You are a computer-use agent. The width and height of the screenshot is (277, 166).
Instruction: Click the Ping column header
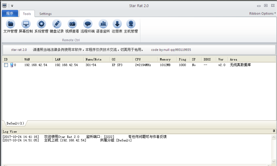[183, 59]
